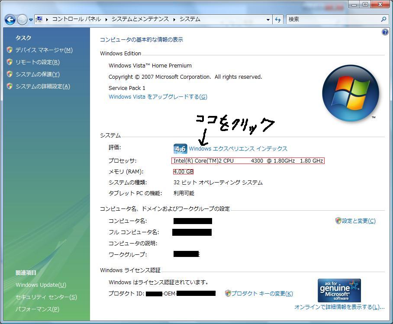Click shield icon beside リモートの設定
The width and height of the screenshot is (393, 324).
[x=10, y=62]
